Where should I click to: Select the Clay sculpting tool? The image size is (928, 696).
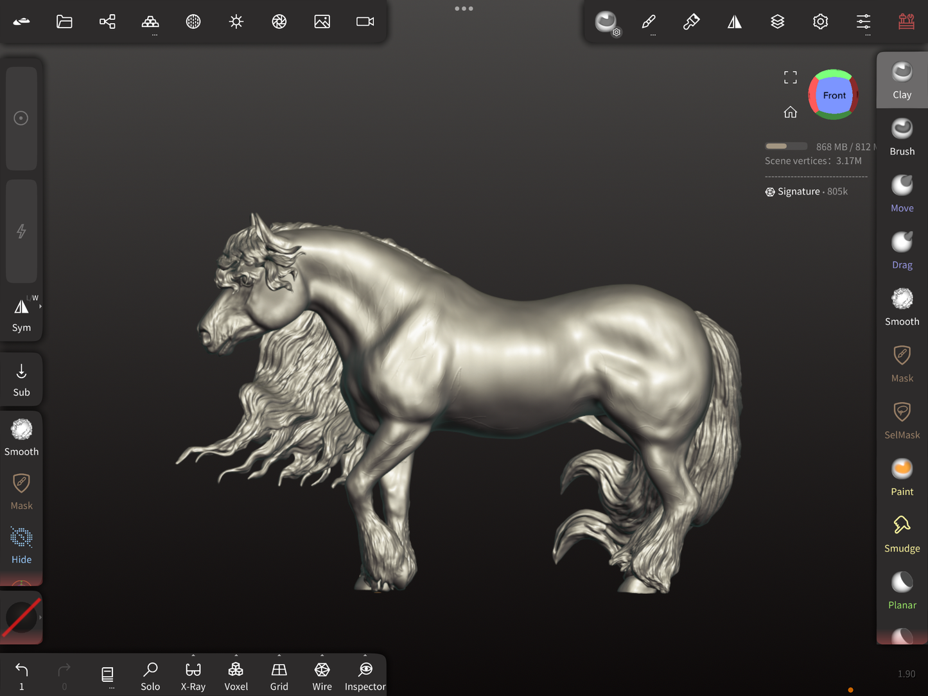(902, 80)
